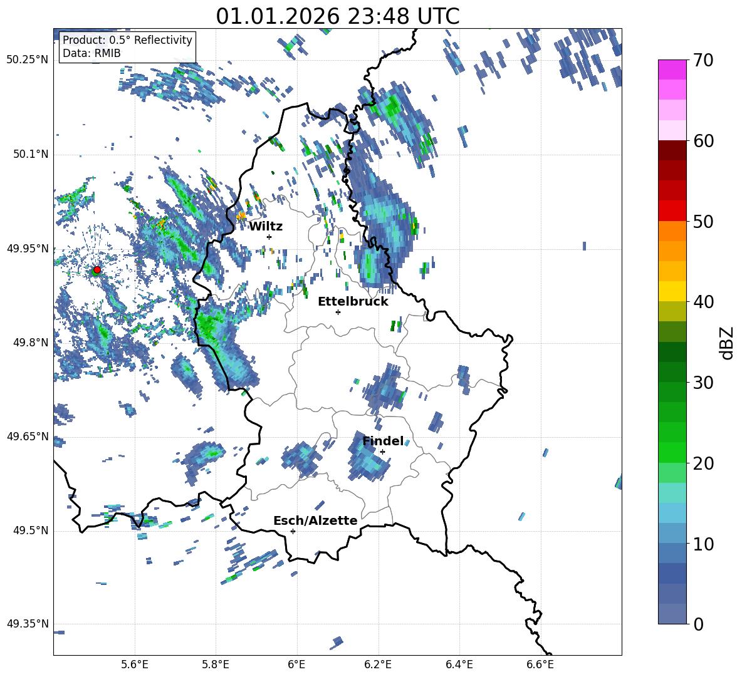Click the 49.95°N latitude label
The image size is (742, 677).
(x=28, y=249)
